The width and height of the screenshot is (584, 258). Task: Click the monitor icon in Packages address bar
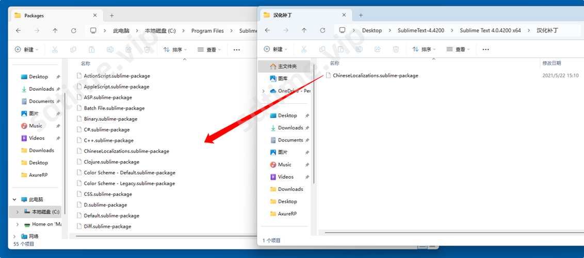click(93, 31)
